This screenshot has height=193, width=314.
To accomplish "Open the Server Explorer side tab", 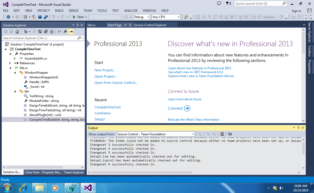I will pyautogui.click(x=310, y=32).
